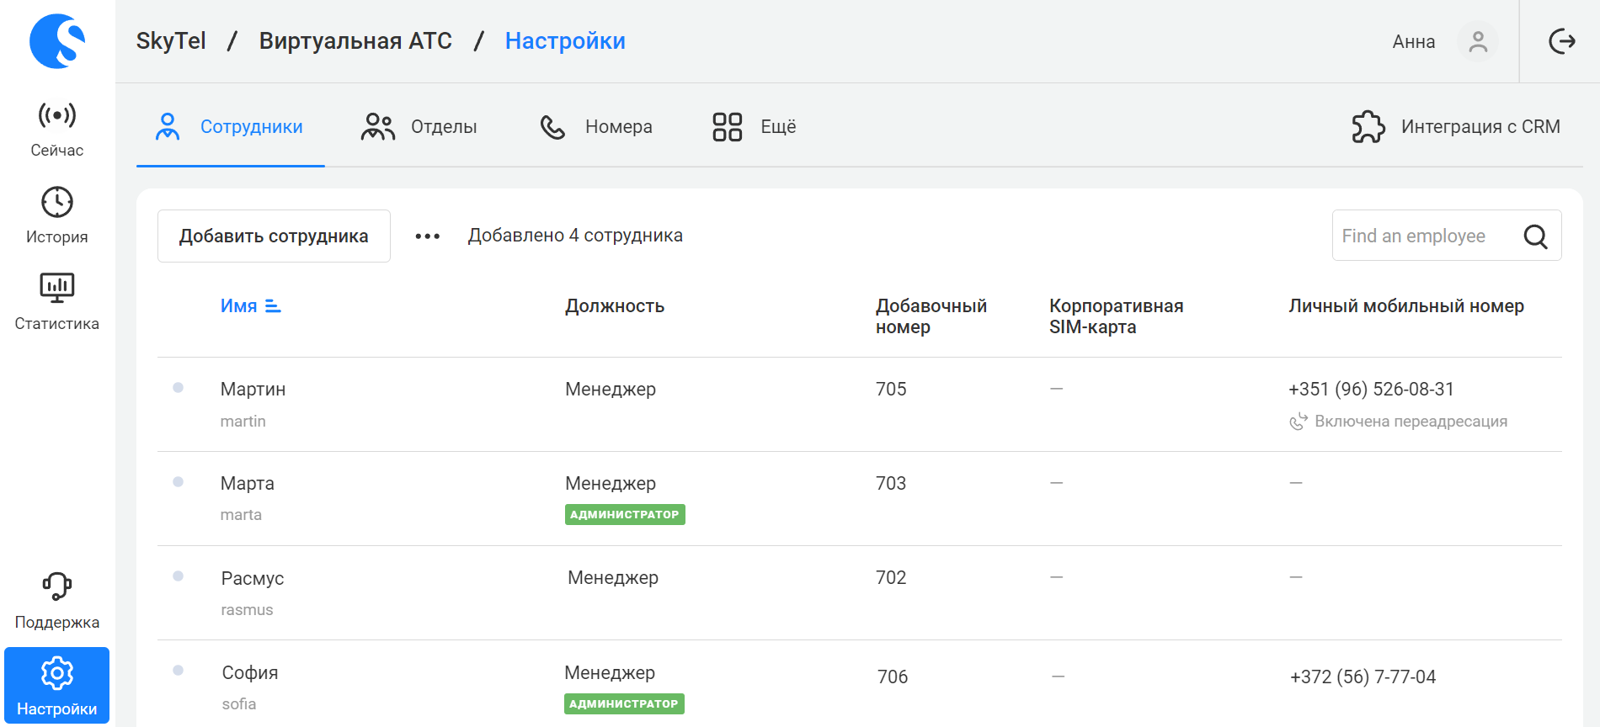Open the История clock icon
The height and width of the screenshot is (727, 1600).
point(57,202)
